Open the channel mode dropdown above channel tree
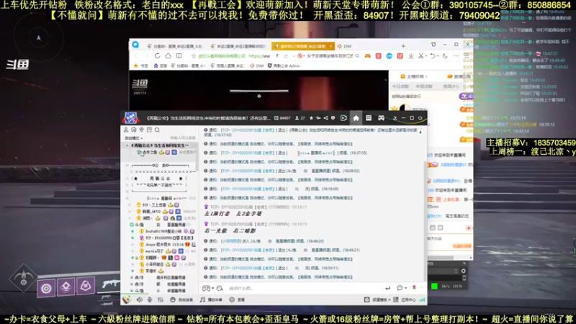Viewport: 576px width, 324px height. (x=133, y=138)
